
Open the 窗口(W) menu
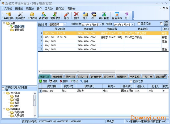pyautogui.click(x=60, y=9)
